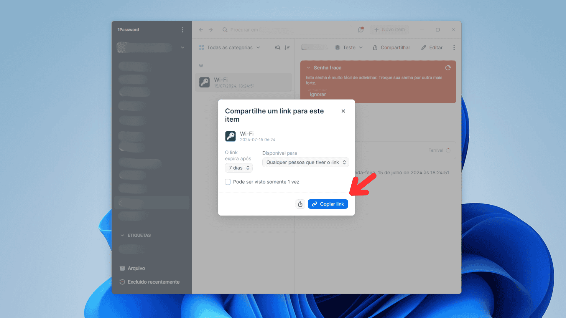Open the 1Password sidebar three-dot menu
Viewport: 566px width, 318px height.
coord(182,30)
